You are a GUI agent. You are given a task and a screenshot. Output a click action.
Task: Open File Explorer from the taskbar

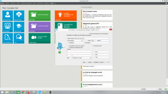click(7, 92)
